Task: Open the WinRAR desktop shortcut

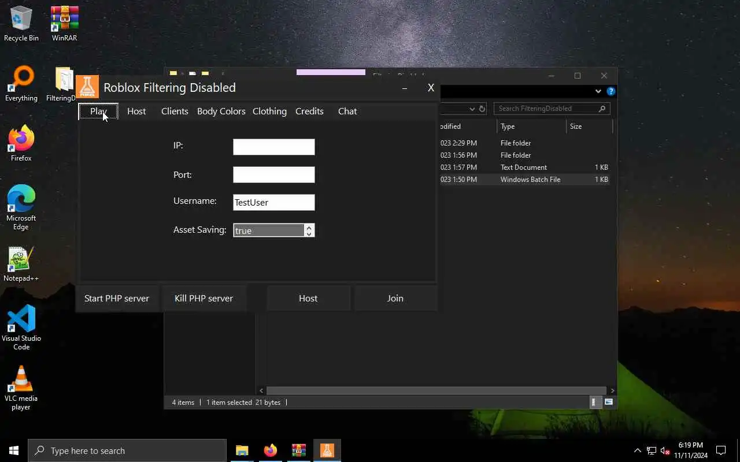Action: point(64,24)
